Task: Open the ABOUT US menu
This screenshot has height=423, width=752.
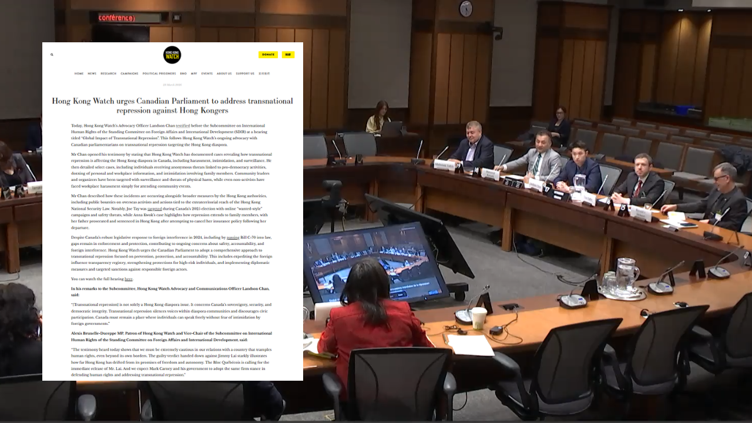Action: click(224, 74)
